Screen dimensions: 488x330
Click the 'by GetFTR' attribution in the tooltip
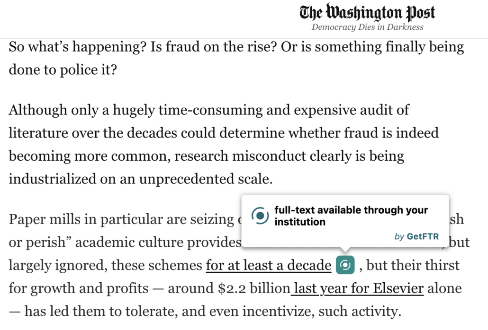(416, 236)
